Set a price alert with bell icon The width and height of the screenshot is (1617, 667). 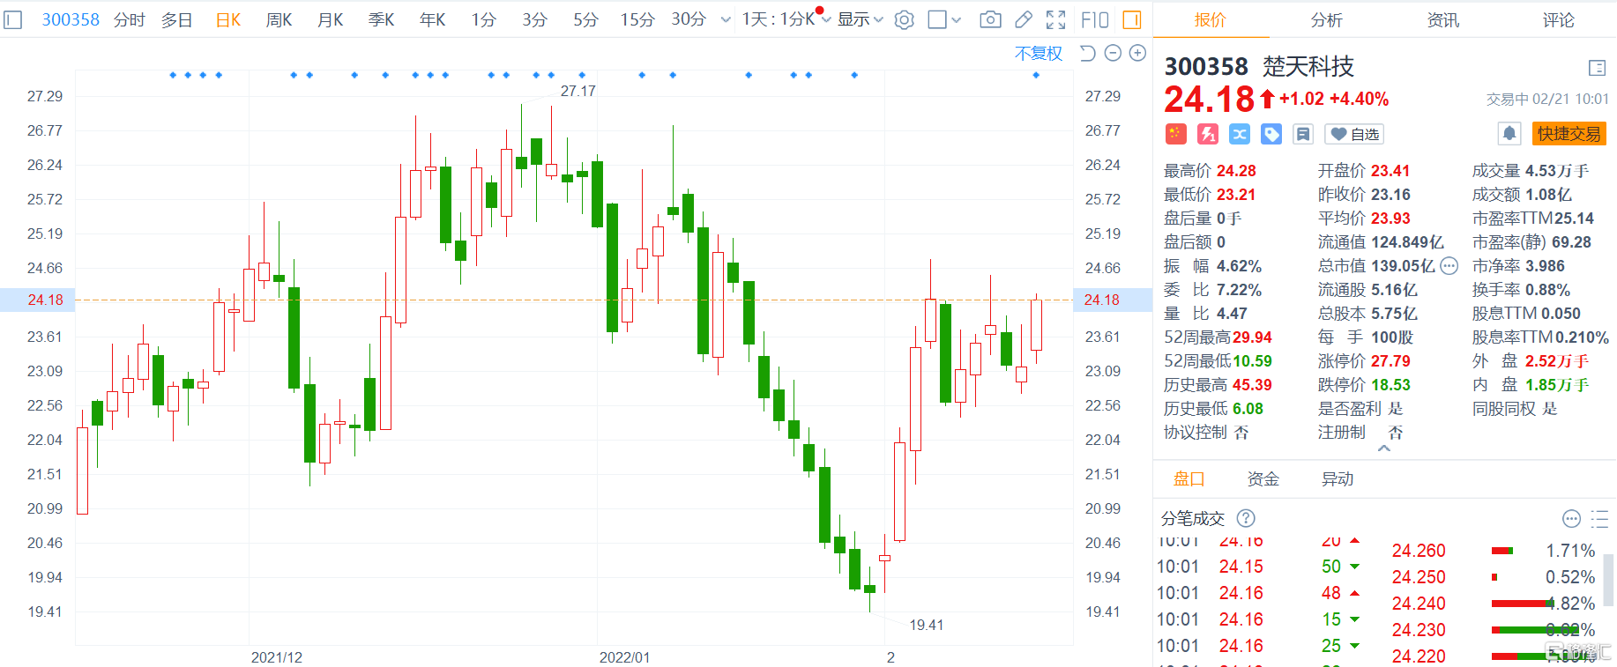point(1509,134)
